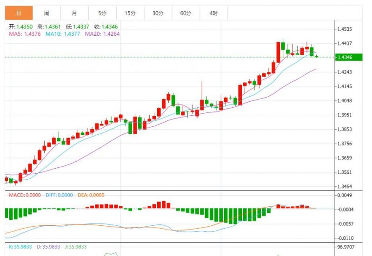Open the 5分 timeframe tab
372x256 pixels.
click(x=102, y=13)
